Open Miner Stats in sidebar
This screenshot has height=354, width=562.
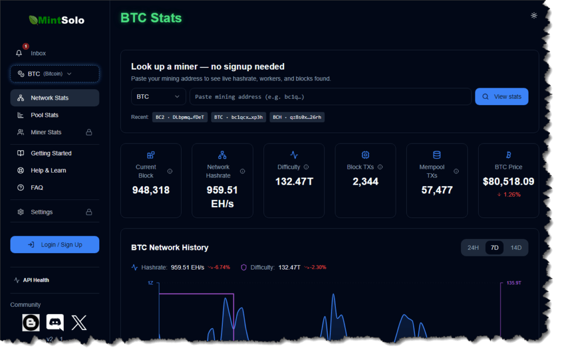click(x=55, y=132)
